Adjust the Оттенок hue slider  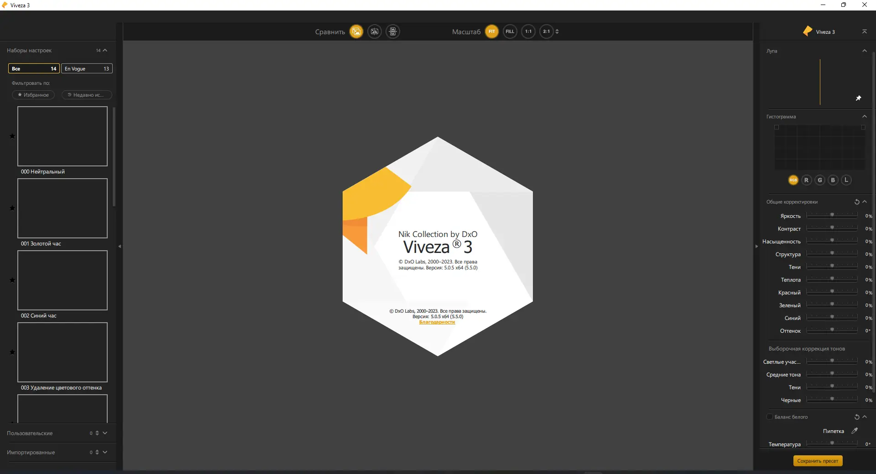(832, 330)
